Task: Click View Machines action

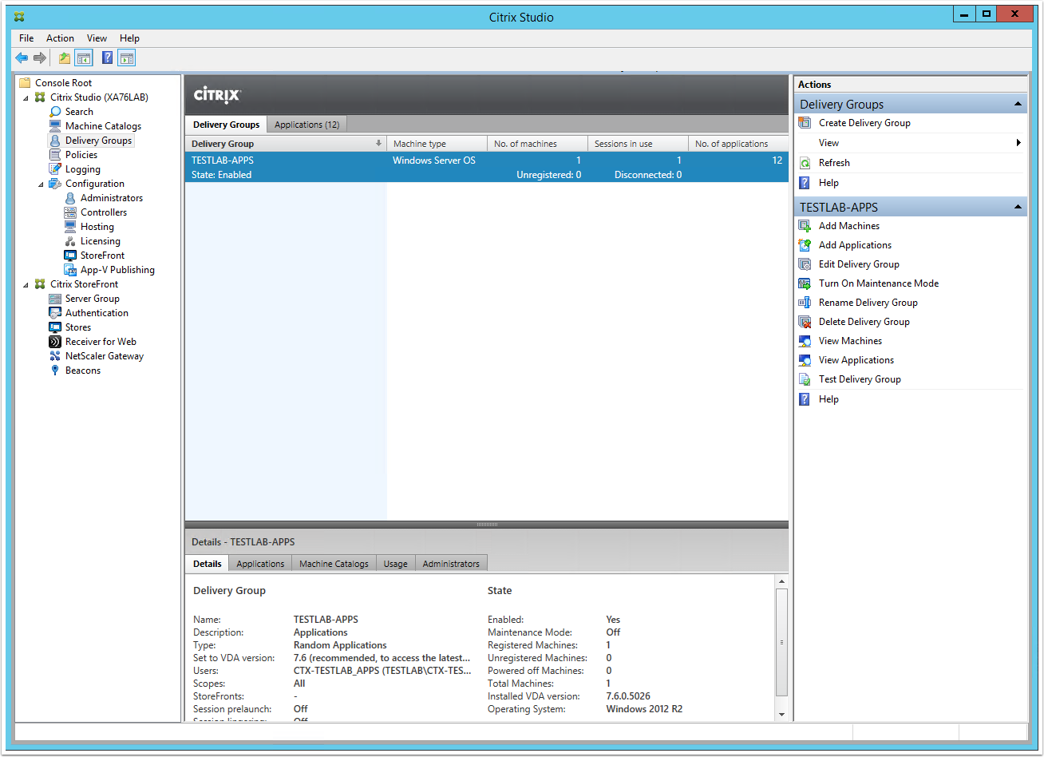Action: point(850,341)
